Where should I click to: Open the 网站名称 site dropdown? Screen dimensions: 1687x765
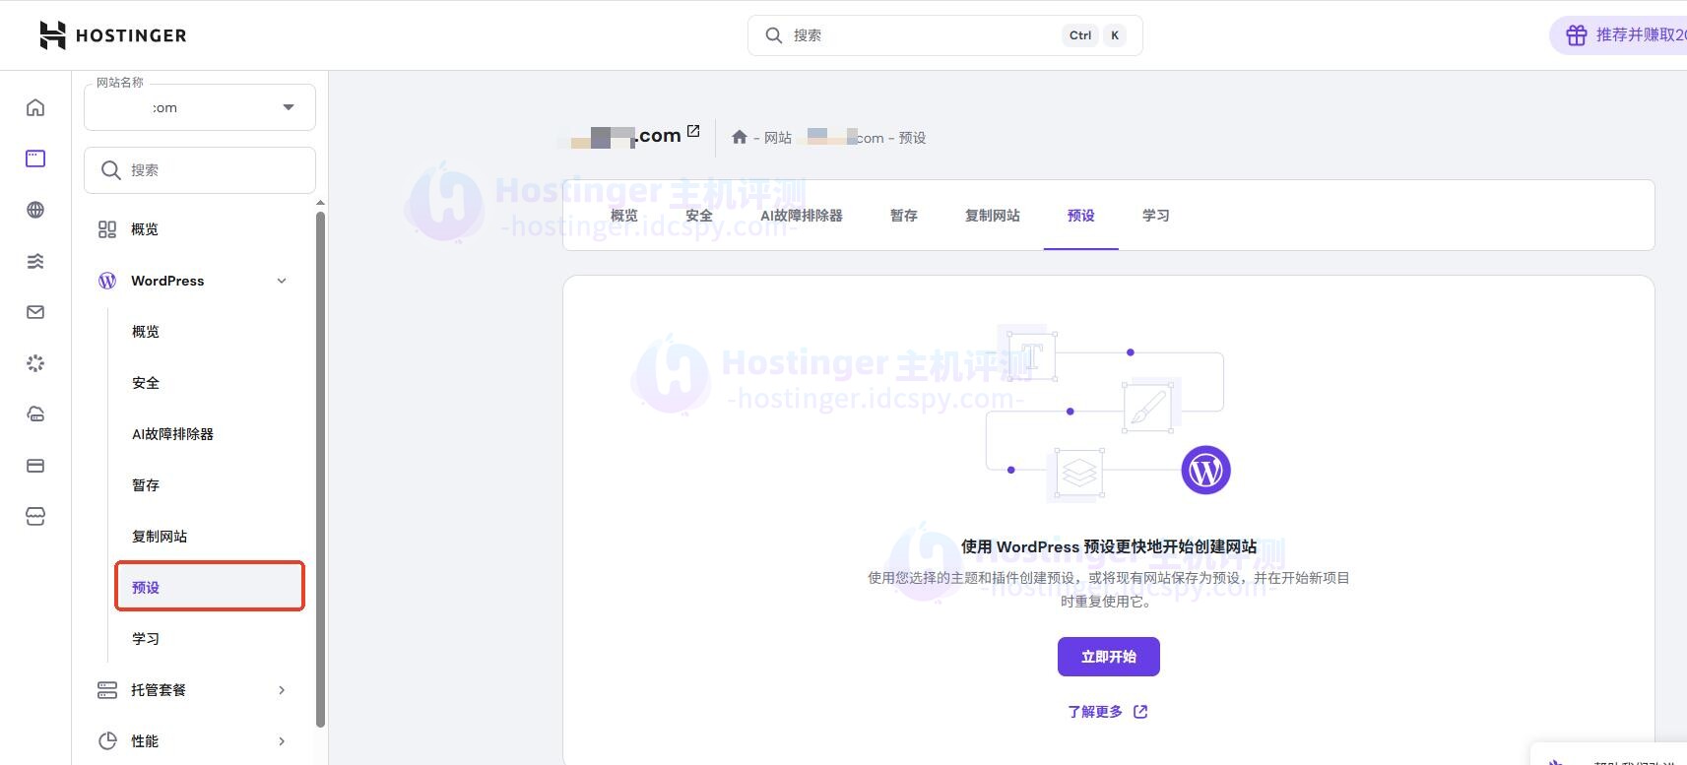click(x=200, y=107)
